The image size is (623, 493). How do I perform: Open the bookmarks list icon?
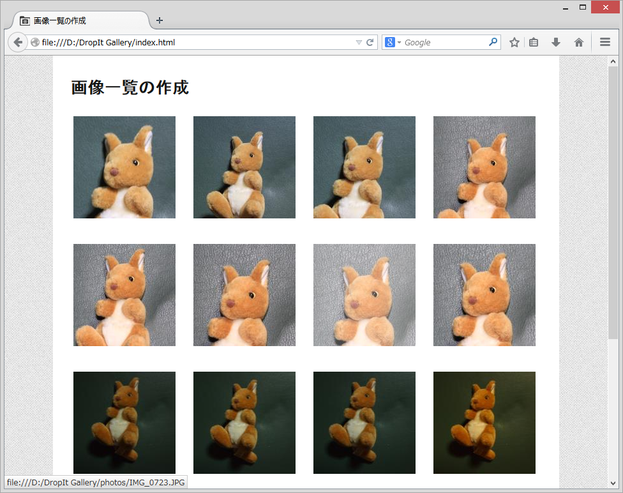click(534, 42)
